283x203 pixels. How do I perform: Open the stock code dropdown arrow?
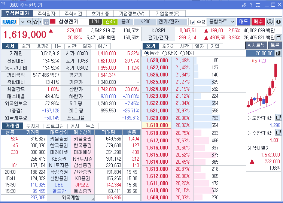click(22, 22)
